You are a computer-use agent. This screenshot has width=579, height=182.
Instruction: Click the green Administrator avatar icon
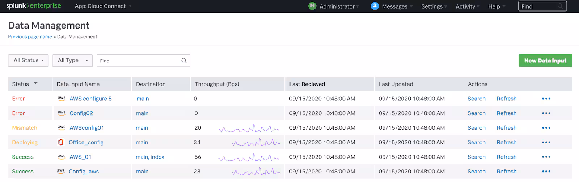(312, 6)
